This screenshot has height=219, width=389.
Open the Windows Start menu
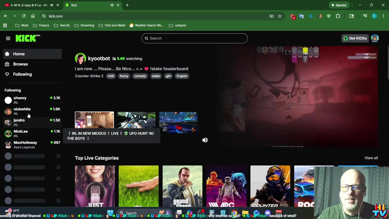(110, 213)
